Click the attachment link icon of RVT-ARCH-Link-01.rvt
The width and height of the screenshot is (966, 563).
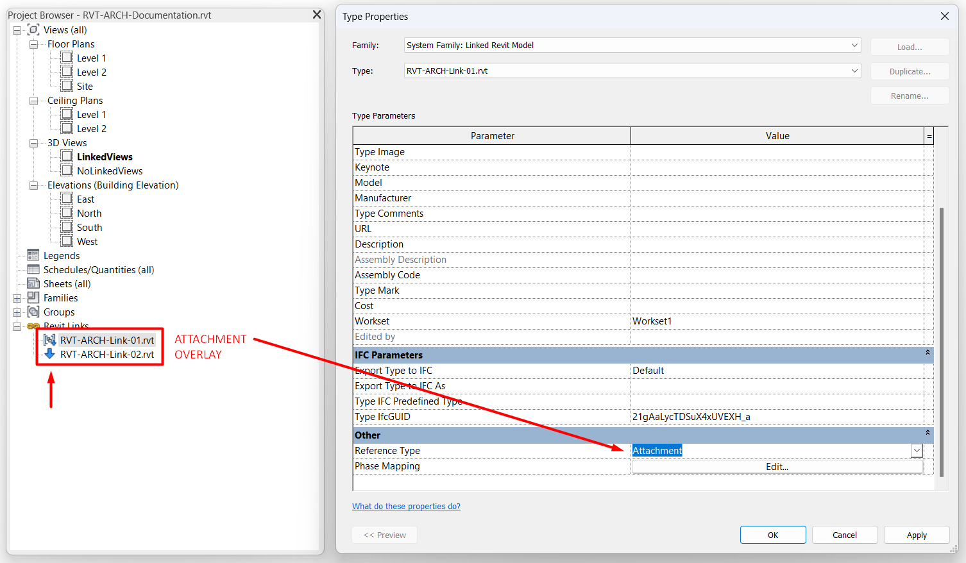49,340
